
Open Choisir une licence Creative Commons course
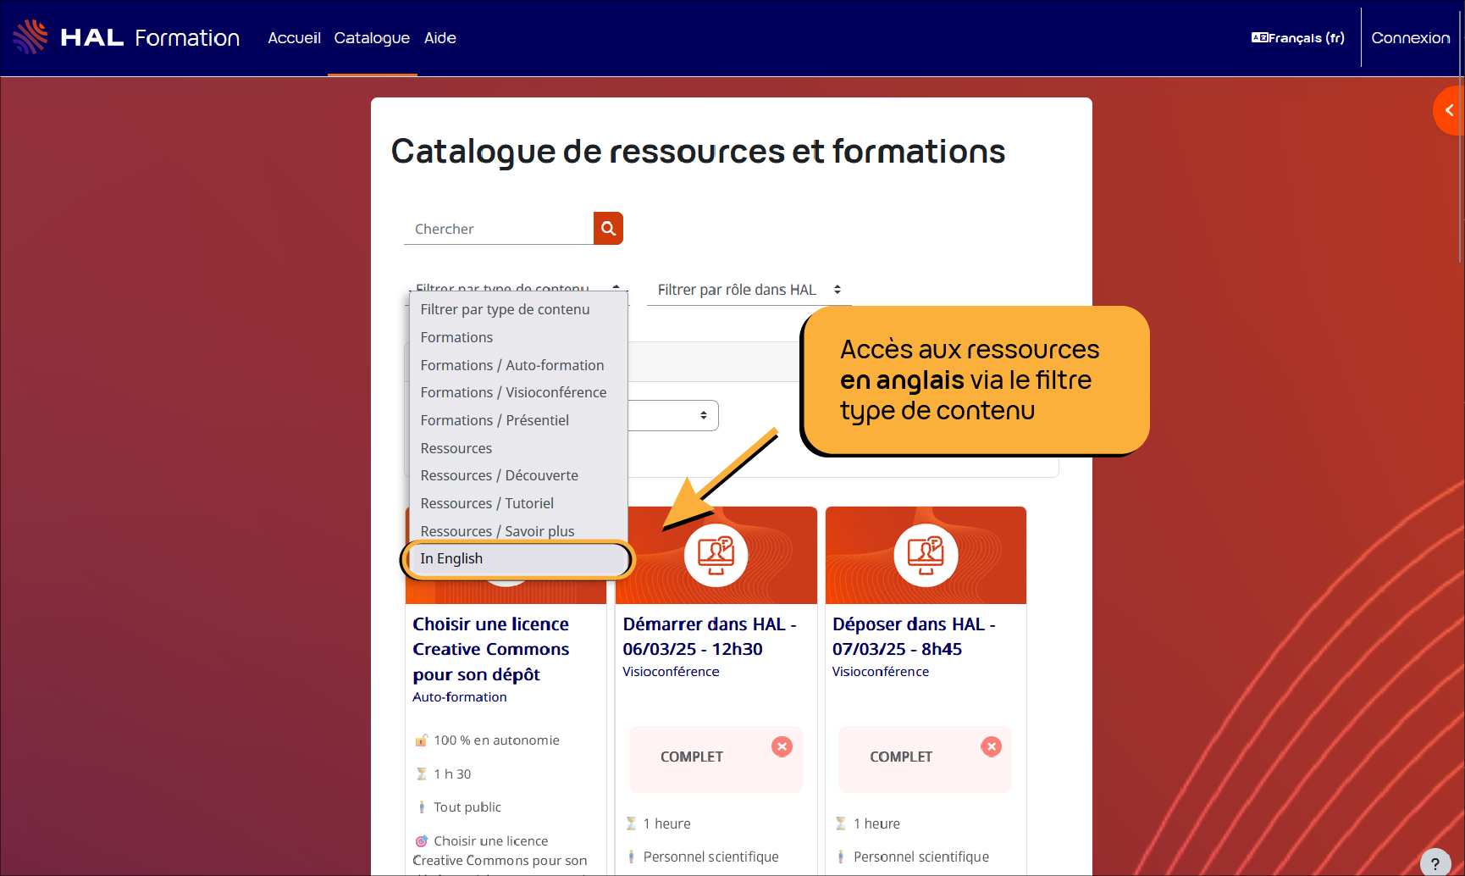[491, 649]
